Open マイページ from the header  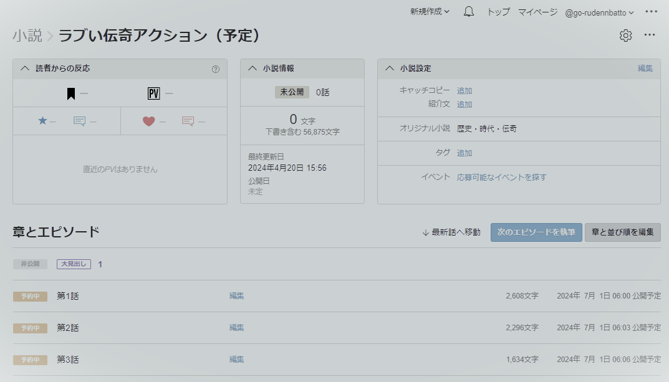point(537,12)
